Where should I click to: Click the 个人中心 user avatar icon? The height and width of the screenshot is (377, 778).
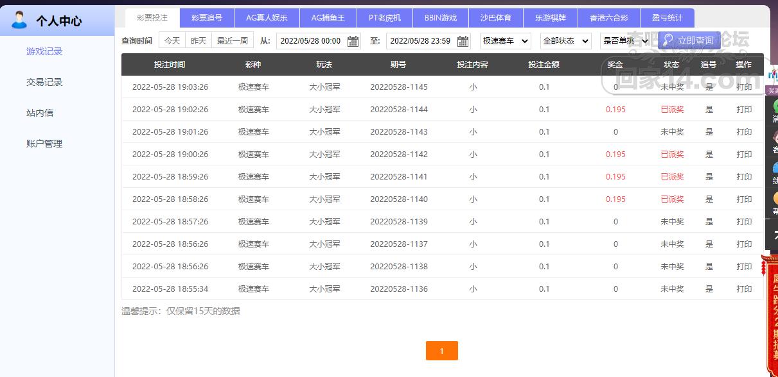click(19, 20)
